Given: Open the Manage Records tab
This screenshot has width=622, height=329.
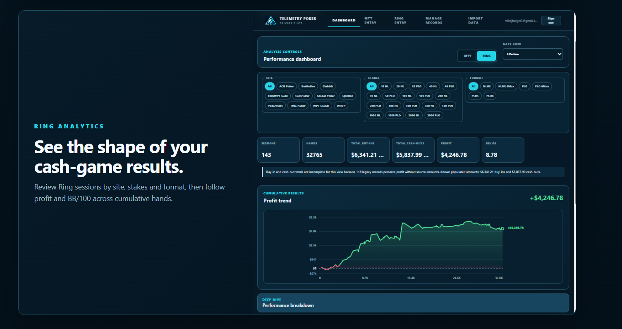Looking at the screenshot, I should (x=434, y=20).
